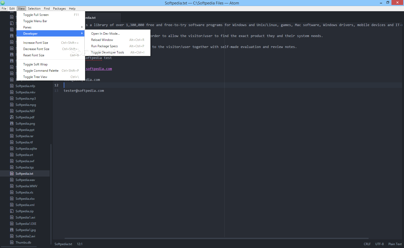This screenshot has height=248, width=404.
Task: Click the file icon beside Softpedia.mpg
Action: (12, 105)
